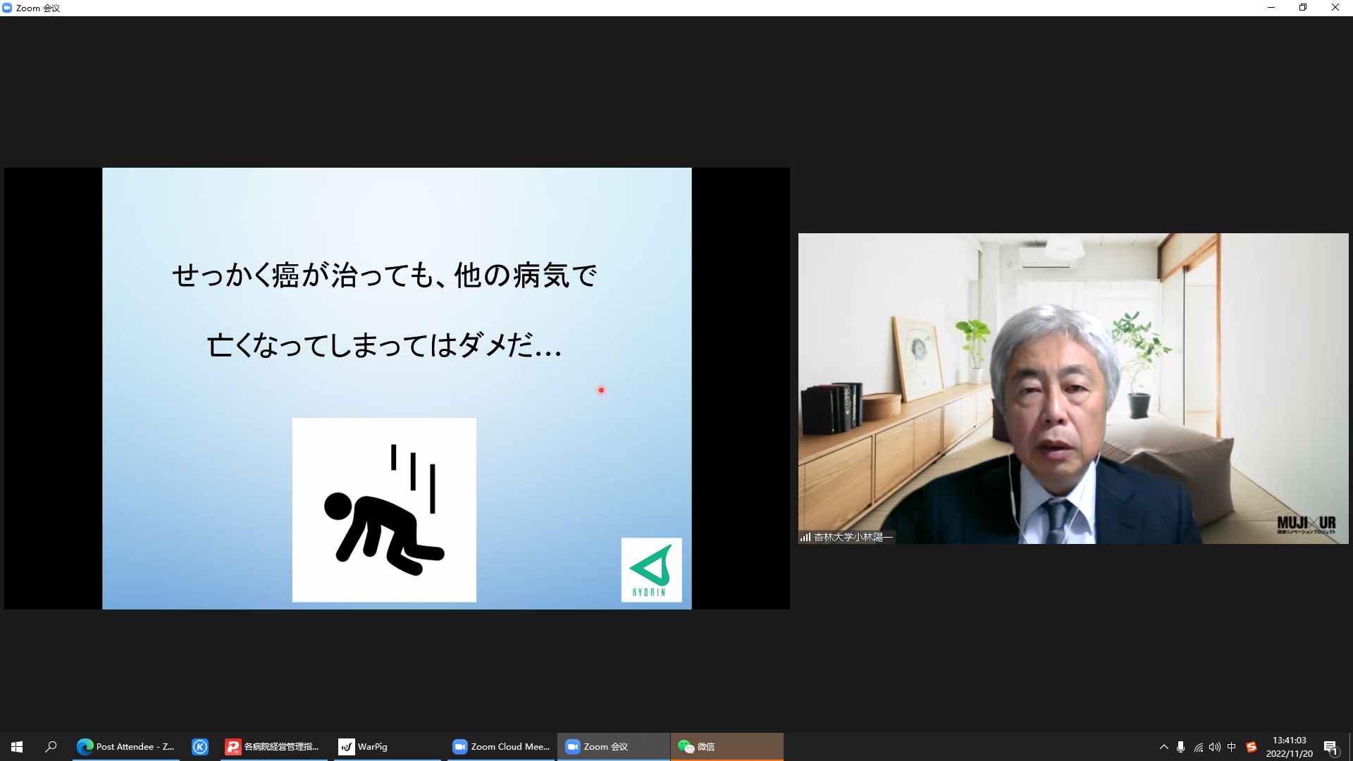Open the Windows Start menu
Screen dimensions: 1353x761
click(x=17, y=747)
